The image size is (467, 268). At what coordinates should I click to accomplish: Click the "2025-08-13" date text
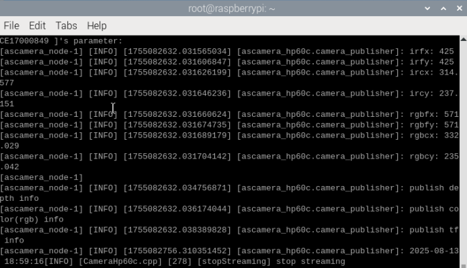click(x=434, y=251)
